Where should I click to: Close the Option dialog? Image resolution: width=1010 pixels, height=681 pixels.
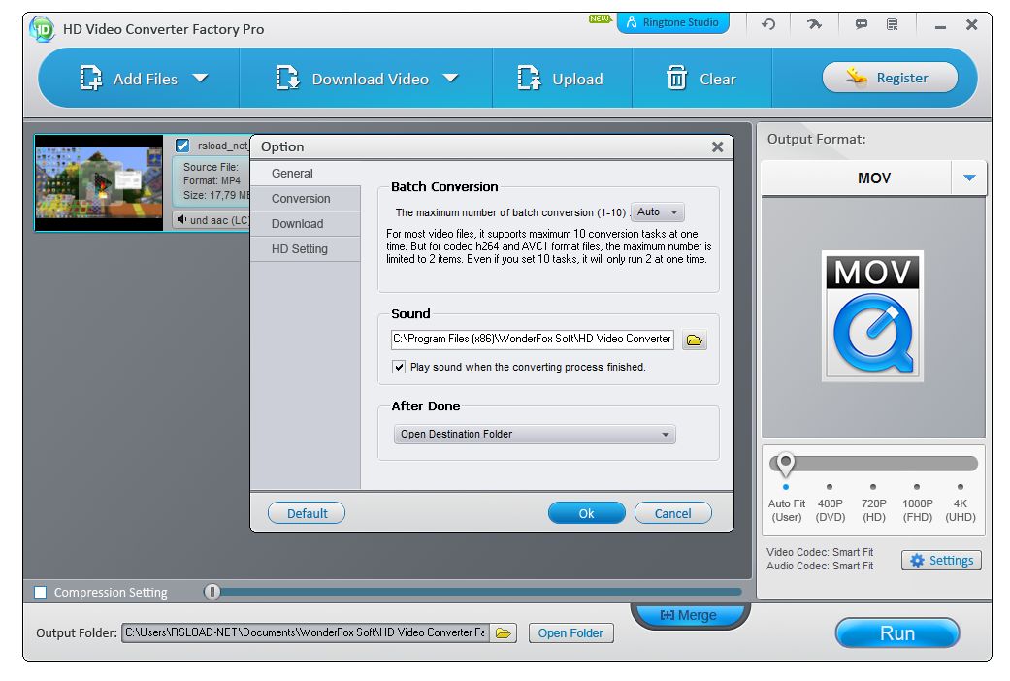coord(718,146)
